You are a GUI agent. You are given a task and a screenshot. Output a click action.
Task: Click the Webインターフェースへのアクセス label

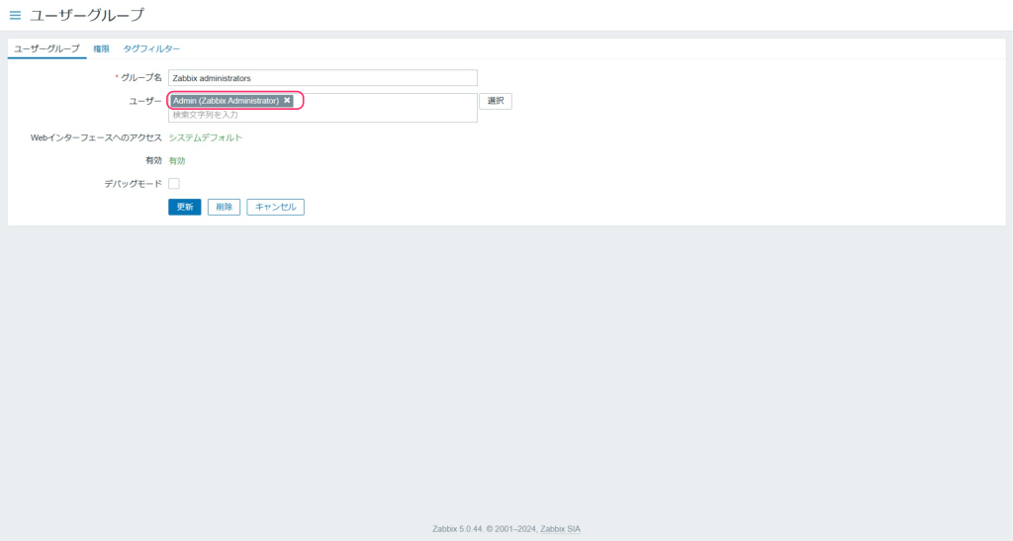[96, 137]
